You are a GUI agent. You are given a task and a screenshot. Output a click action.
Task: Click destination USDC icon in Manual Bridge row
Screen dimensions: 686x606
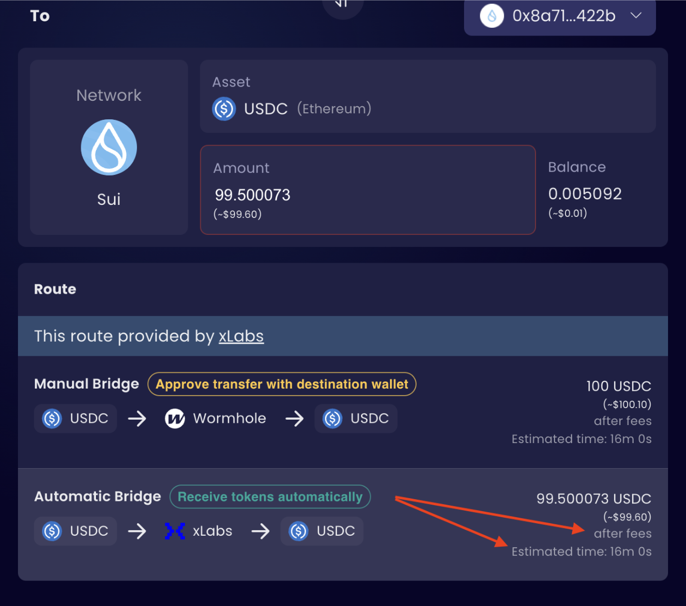click(333, 419)
